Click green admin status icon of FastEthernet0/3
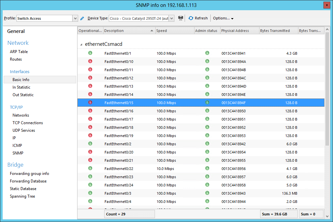This screenshot has width=333, height=222. 207,193
